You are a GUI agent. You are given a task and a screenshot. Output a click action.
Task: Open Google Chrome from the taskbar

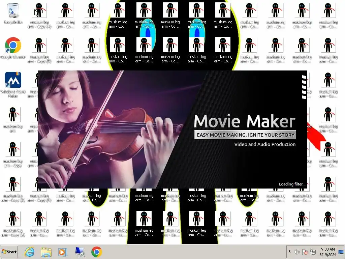(x=97, y=252)
